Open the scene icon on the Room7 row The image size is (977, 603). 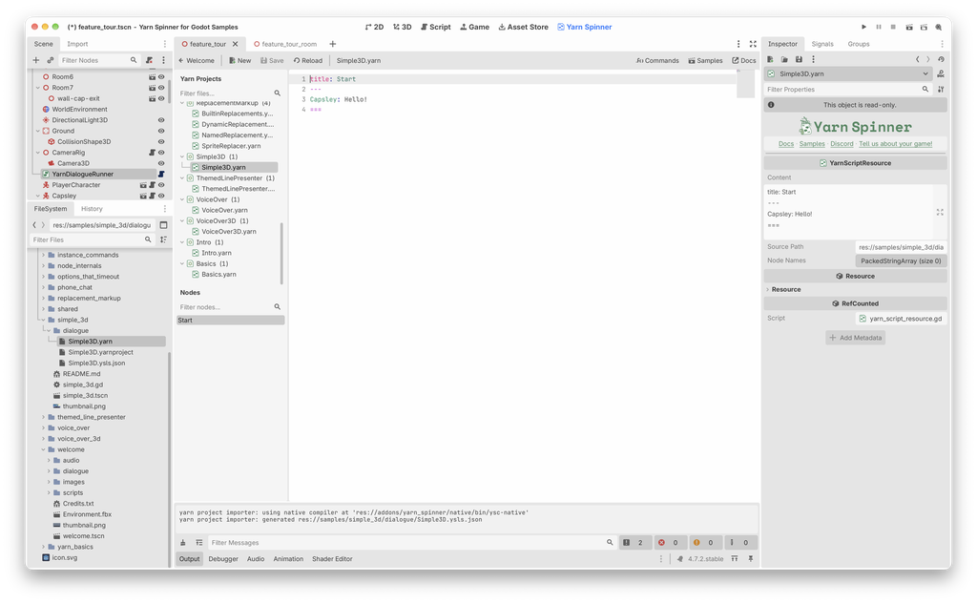tap(152, 88)
